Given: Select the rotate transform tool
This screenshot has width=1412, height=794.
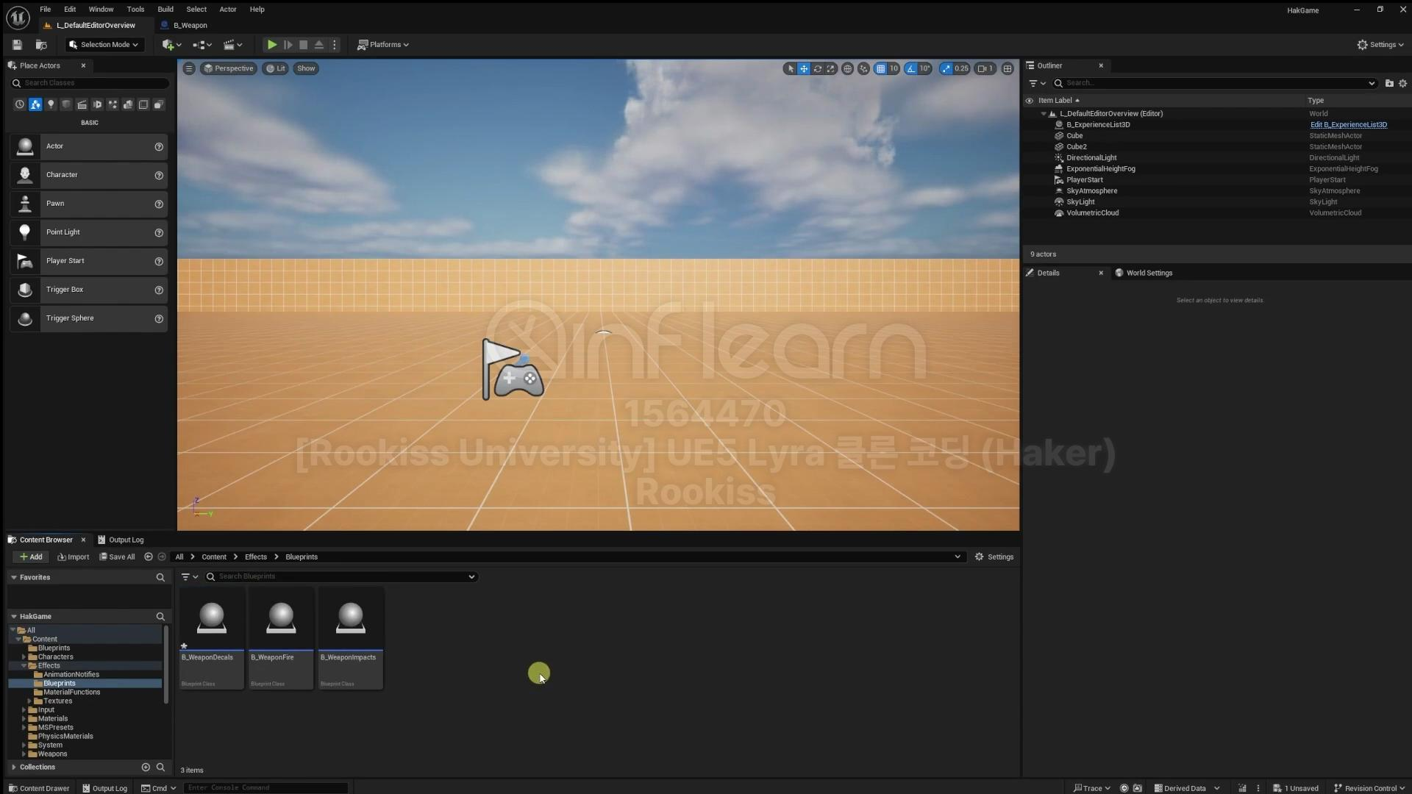Looking at the screenshot, I should pos(817,68).
